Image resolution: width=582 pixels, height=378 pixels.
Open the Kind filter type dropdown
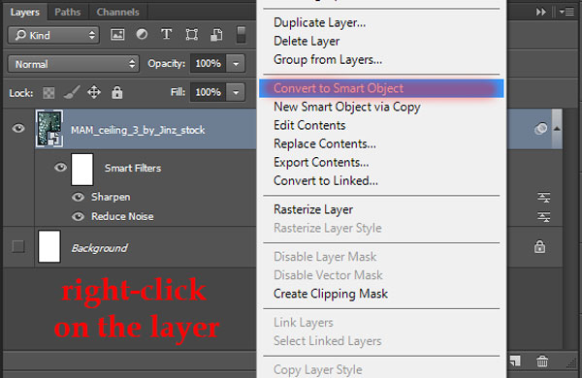pos(53,35)
